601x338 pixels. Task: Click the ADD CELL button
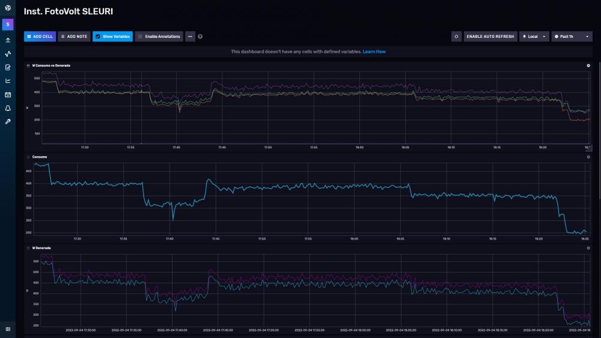[x=40, y=37]
